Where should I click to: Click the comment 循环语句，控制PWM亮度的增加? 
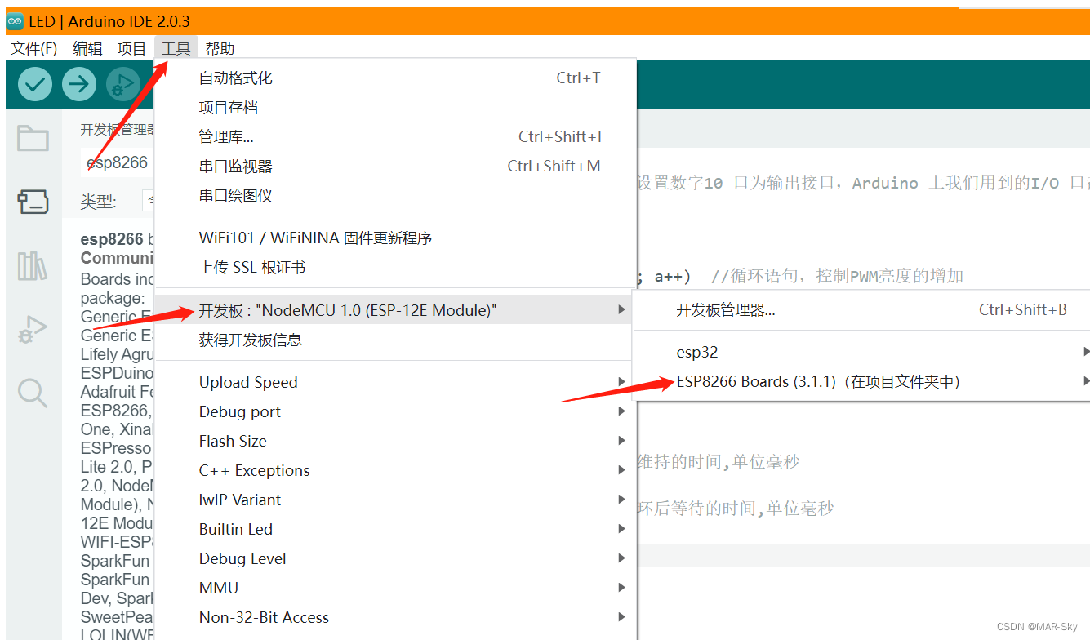pos(837,276)
